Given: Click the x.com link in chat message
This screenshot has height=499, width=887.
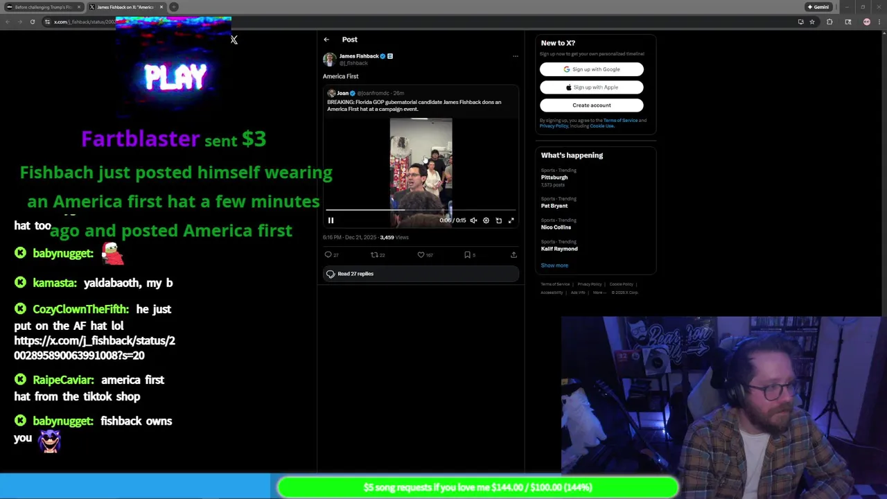Looking at the screenshot, I should click(94, 348).
